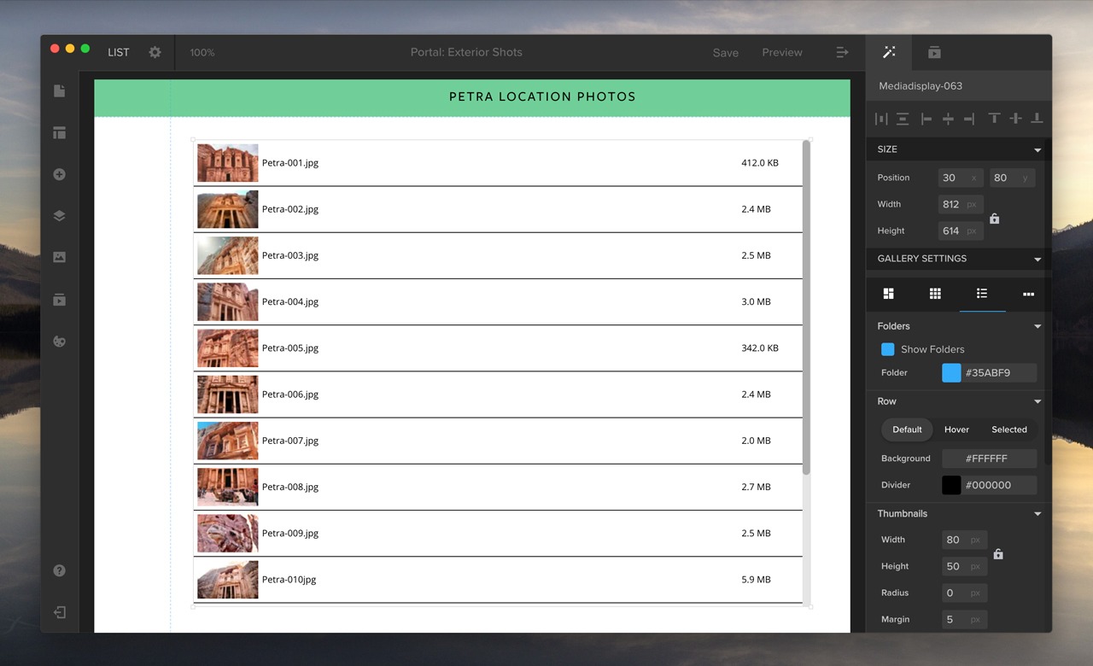The height and width of the screenshot is (666, 1093).
Task: Click the Save button
Action: (x=726, y=52)
